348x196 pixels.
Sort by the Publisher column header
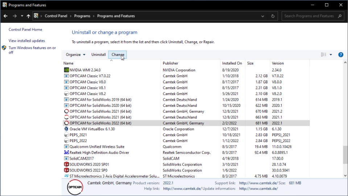coord(190,63)
